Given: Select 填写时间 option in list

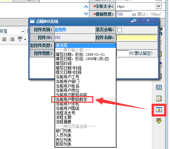Looking at the screenshot, I should tap(64, 63).
